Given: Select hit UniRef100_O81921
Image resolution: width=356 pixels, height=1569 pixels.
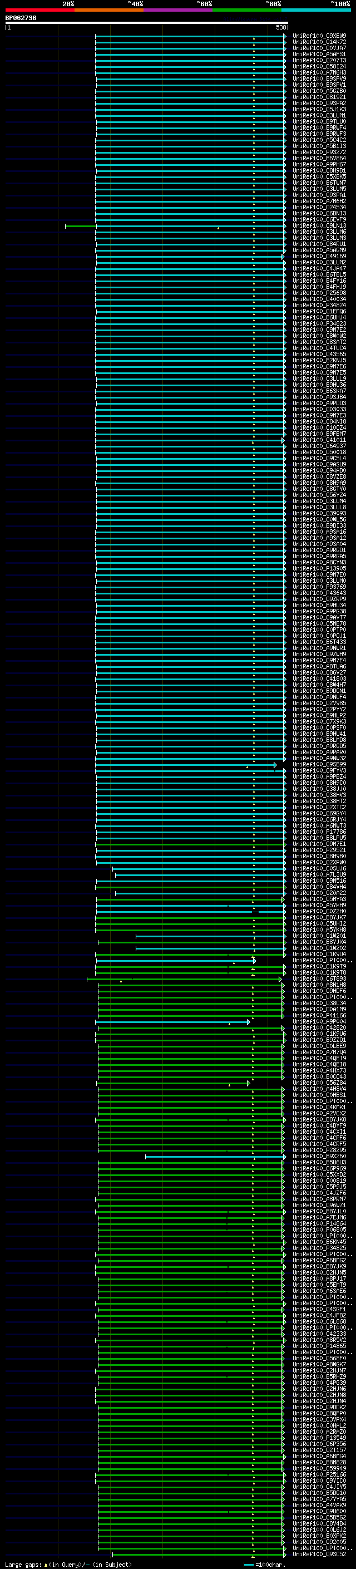Looking at the screenshot, I should [319, 97].
